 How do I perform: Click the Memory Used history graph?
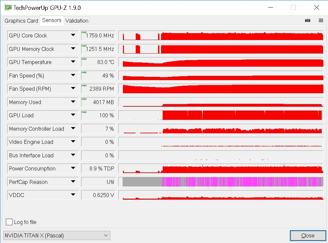coord(221,102)
